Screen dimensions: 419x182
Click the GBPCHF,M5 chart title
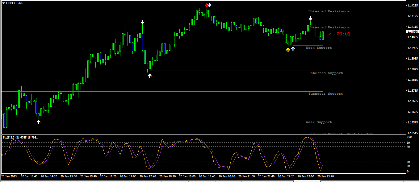15,3
